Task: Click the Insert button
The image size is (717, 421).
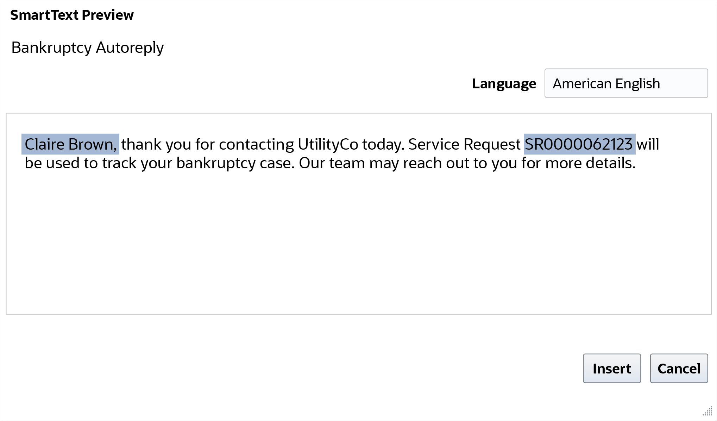Action: (x=612, y=368)
